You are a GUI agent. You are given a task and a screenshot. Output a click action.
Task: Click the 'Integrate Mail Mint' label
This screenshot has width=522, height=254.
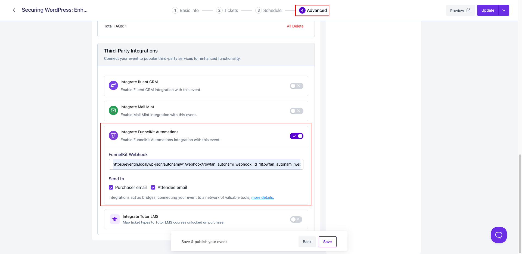[x=137, y=107]
